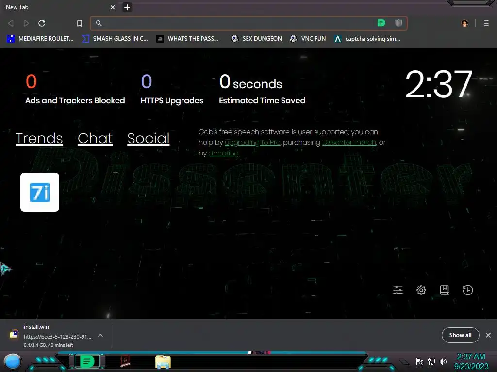497x372 pixels.
Task: Follow the Dissenter merch link
Action: (x=349, y=143)
